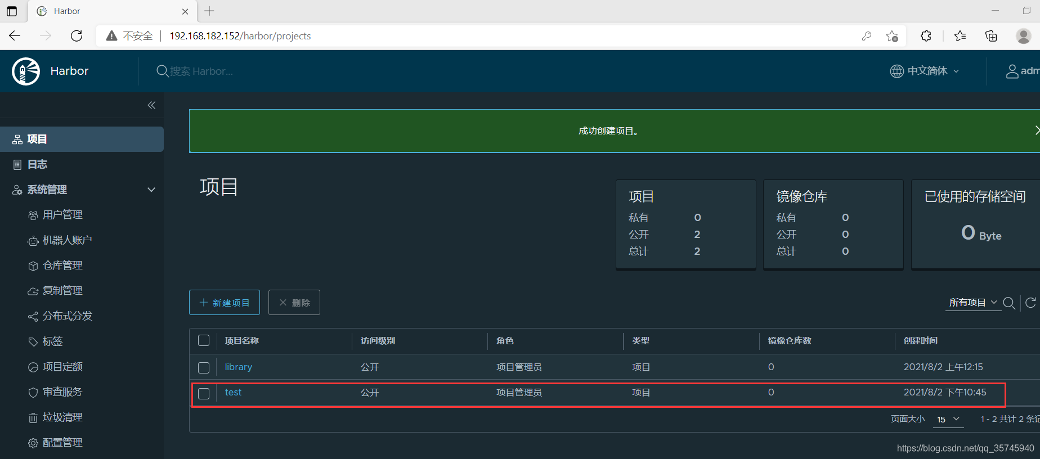1040x459 pixels.
Task: Click the test creation time 下午10:45
Action: tap(945, 392)
